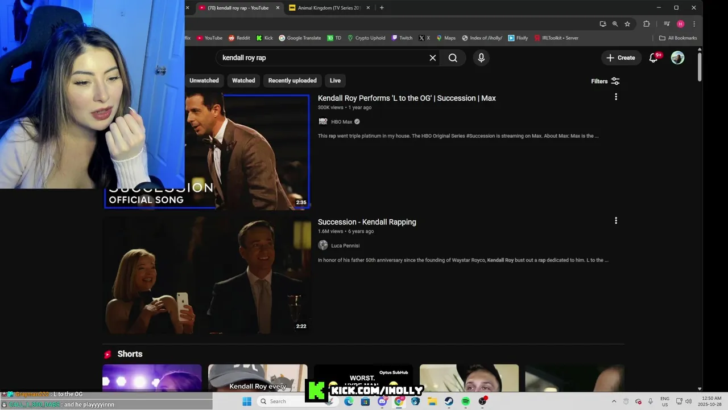This screenshot has width=728, height=410.
Task: Click the magnifier search button
Action: tap(453, 58)
